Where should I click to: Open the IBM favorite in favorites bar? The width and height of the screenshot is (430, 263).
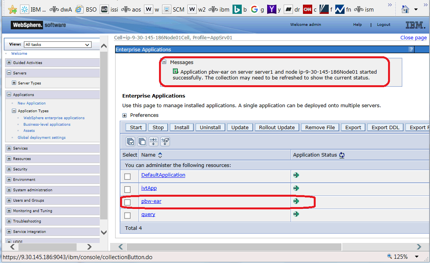[x=33, y=10]
